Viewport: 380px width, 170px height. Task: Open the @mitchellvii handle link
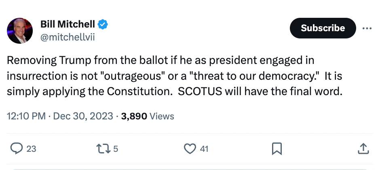pos(68,37)
